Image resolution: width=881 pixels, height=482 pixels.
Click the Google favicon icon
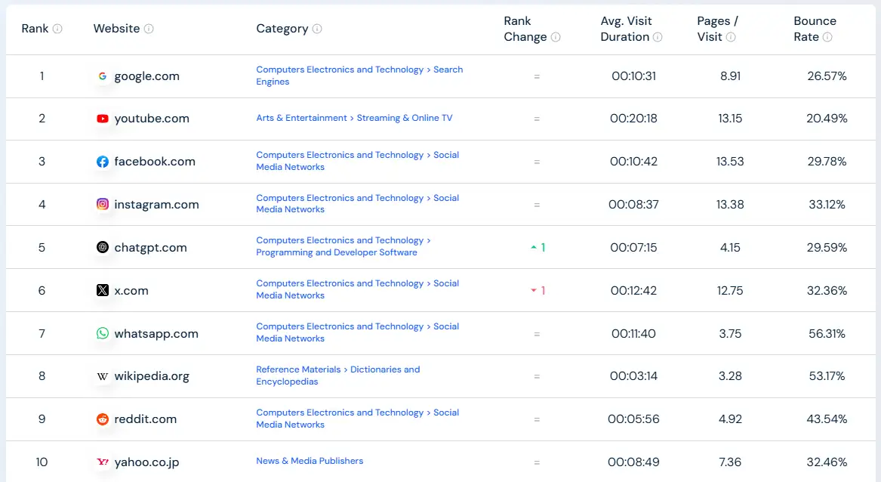103,76
